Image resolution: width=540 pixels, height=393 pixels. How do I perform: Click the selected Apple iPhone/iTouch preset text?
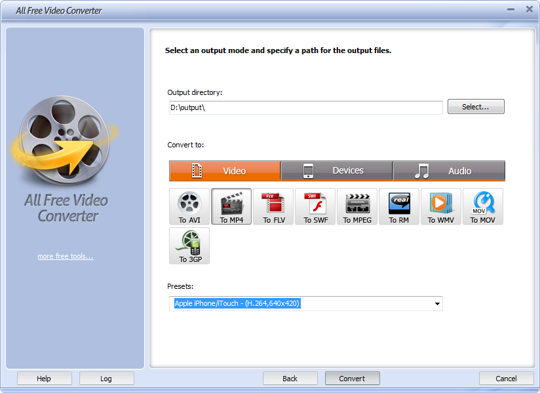click(237, 303)
